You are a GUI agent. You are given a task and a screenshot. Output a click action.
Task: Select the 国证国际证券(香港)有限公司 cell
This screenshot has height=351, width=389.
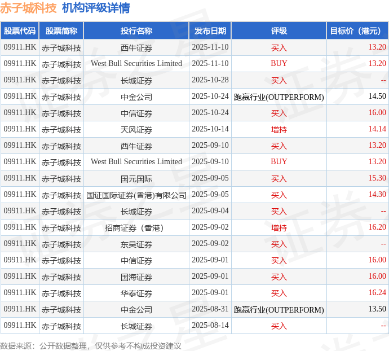point(136,195)
